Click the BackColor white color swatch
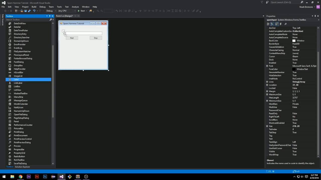Image resolution: width=321 pixels, height=180 pixels. pos(294,41)
